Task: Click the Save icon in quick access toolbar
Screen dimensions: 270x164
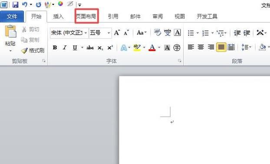Action: [x=15, y=5]
